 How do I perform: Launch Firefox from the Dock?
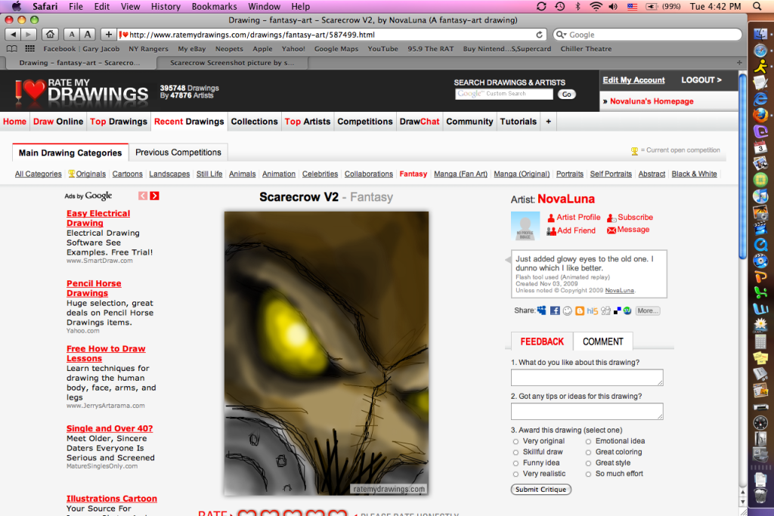point(760,115)
